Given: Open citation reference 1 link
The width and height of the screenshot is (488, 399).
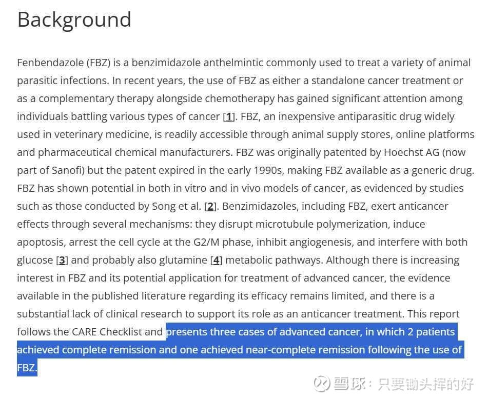Looking at the screenshot, I should click(x=229, y=116).
